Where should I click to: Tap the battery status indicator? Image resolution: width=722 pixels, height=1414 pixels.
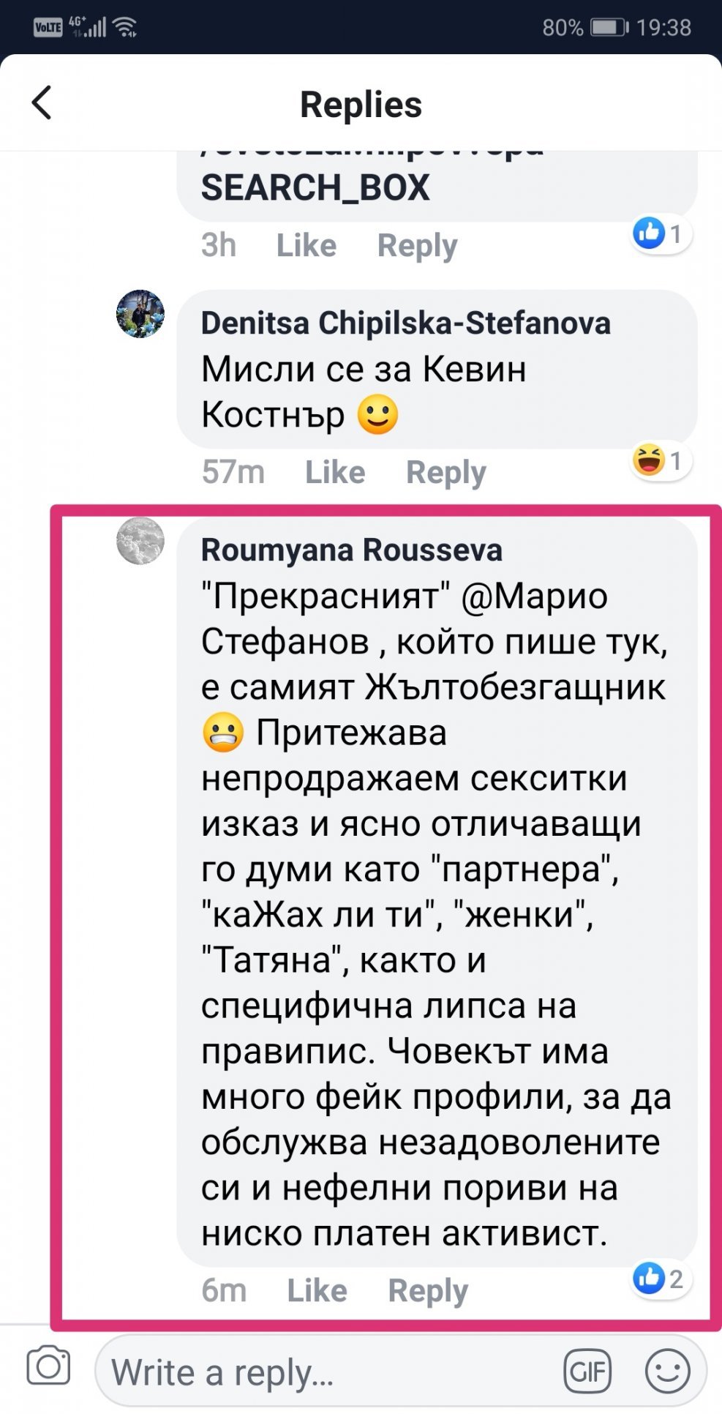(x=609, y=28)
